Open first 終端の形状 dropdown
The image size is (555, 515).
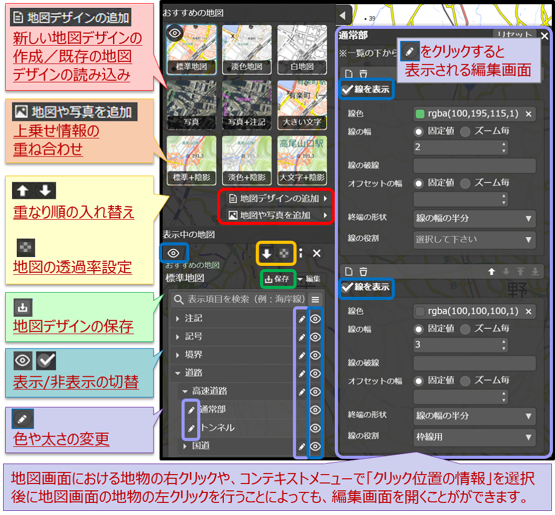tap(474, 218)
